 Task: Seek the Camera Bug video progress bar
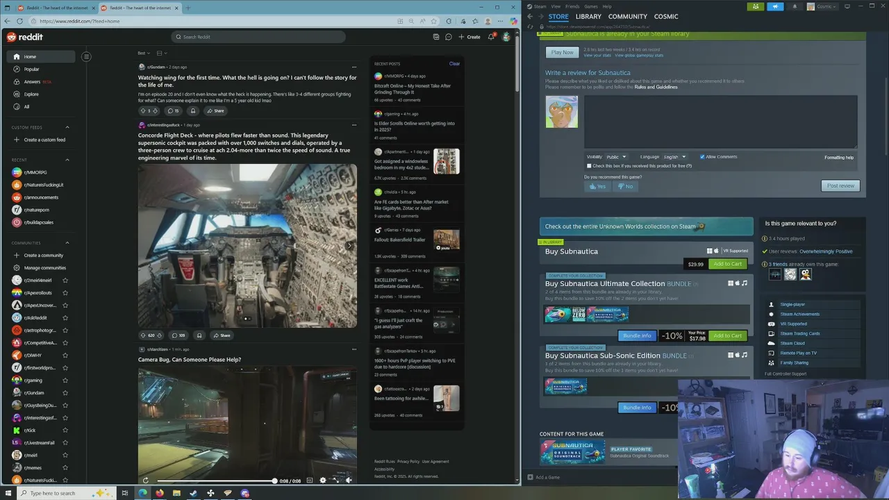click(x=215, y=481)
